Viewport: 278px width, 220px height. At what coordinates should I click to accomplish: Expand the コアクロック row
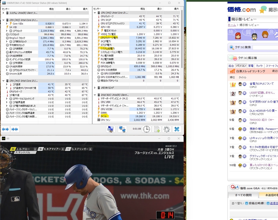(7, 31)
